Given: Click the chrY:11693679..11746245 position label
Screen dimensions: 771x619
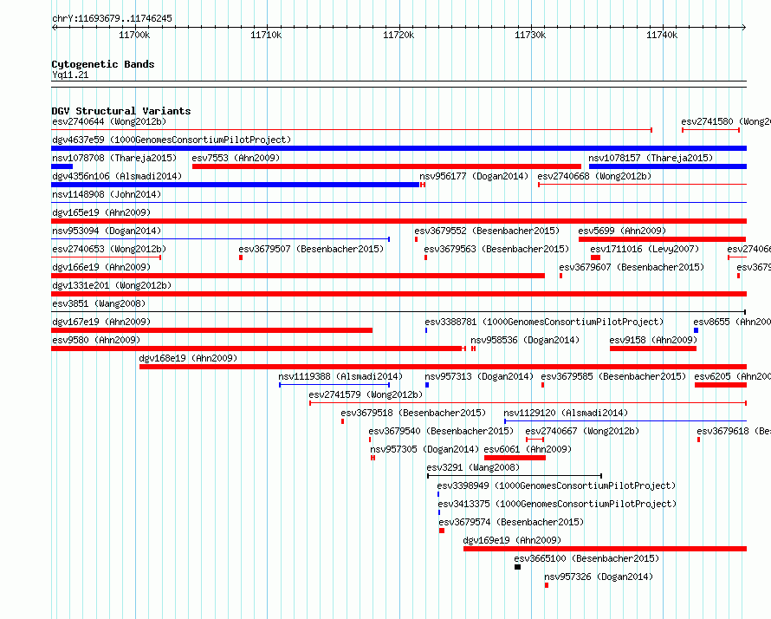Looking at the screenshot, I should click(x=112, y=18).
